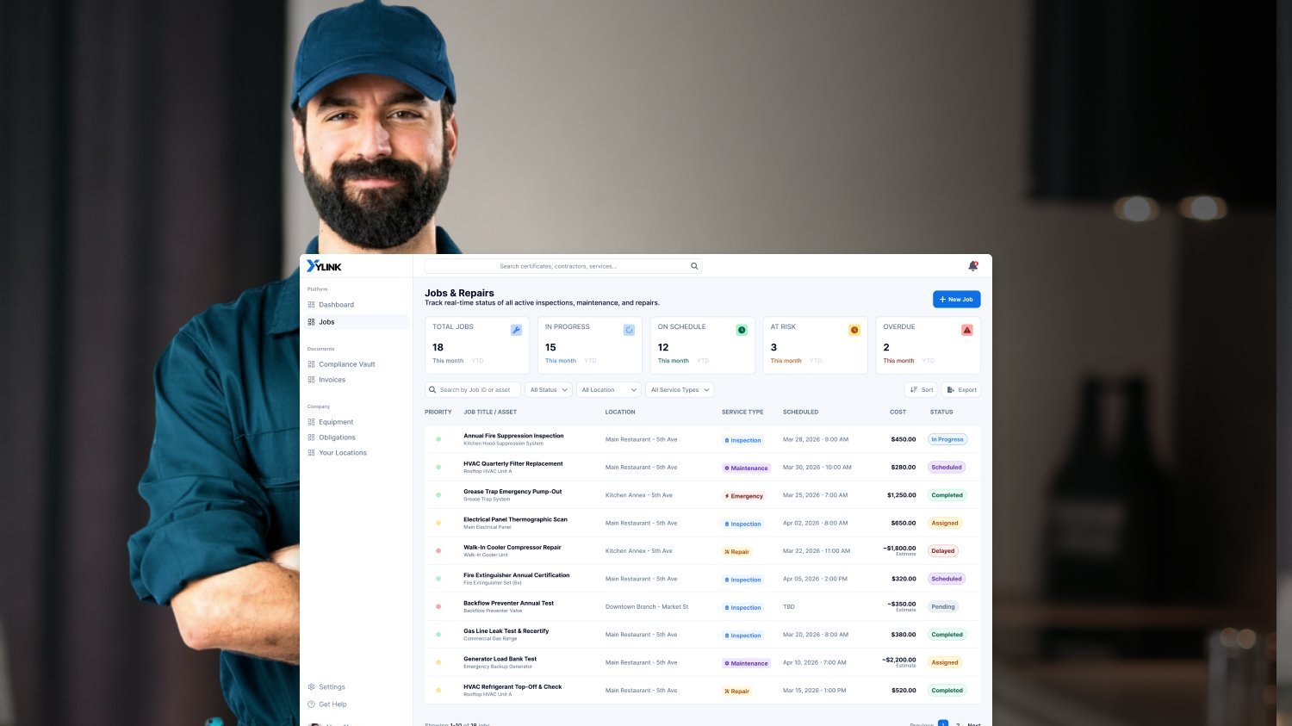Open the Sort options
This screenshot has width=1292, height=726.
[921, 390]
